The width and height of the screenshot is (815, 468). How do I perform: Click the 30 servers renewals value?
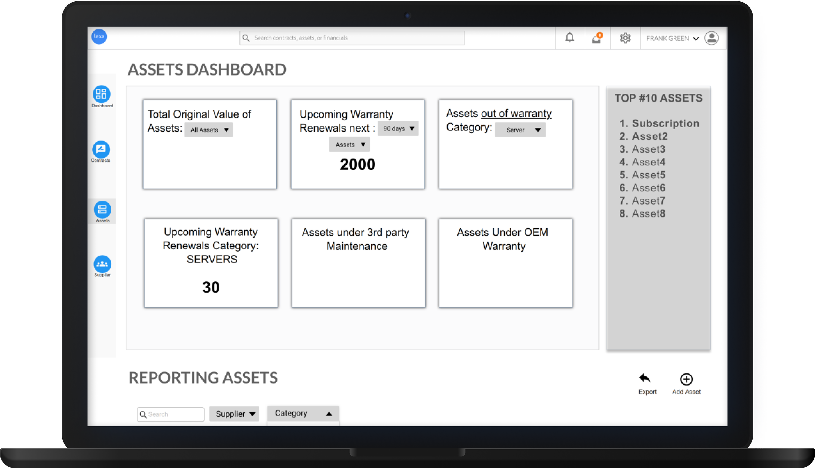tap(211, 287)
